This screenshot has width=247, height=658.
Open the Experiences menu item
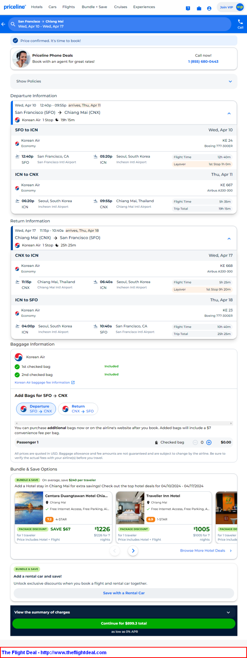(x=144, y=7)
